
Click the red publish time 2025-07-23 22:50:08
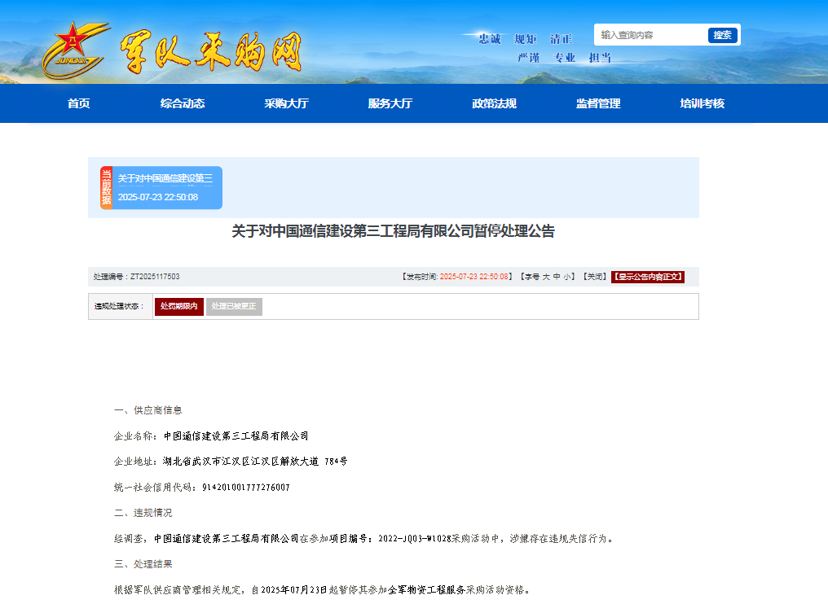(474, 277)
